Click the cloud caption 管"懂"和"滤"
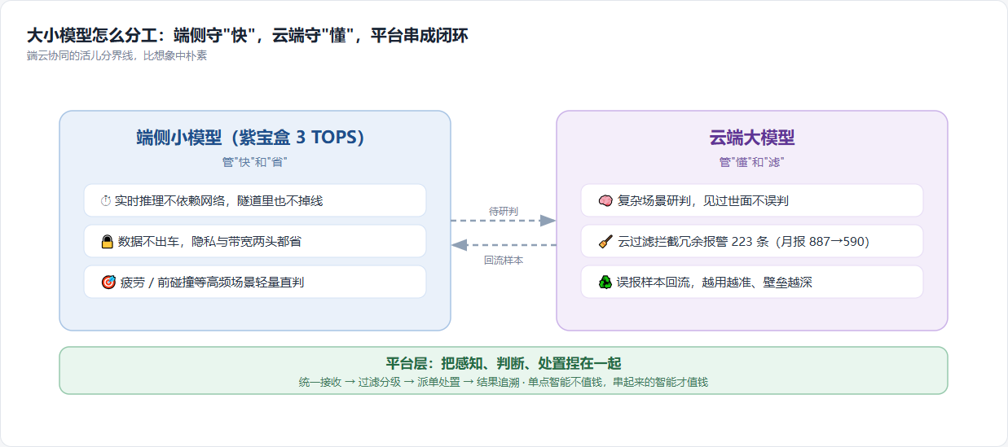 (x=751, y=162)
